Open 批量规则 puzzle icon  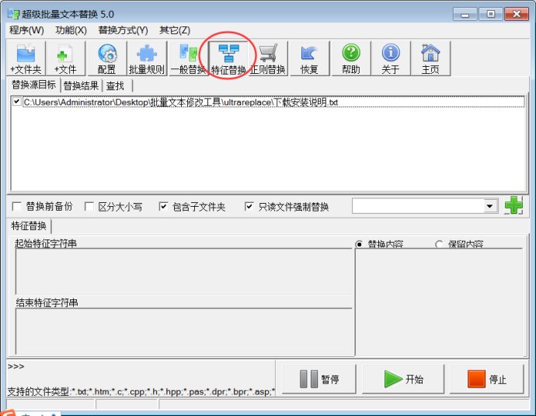point(147,58)
